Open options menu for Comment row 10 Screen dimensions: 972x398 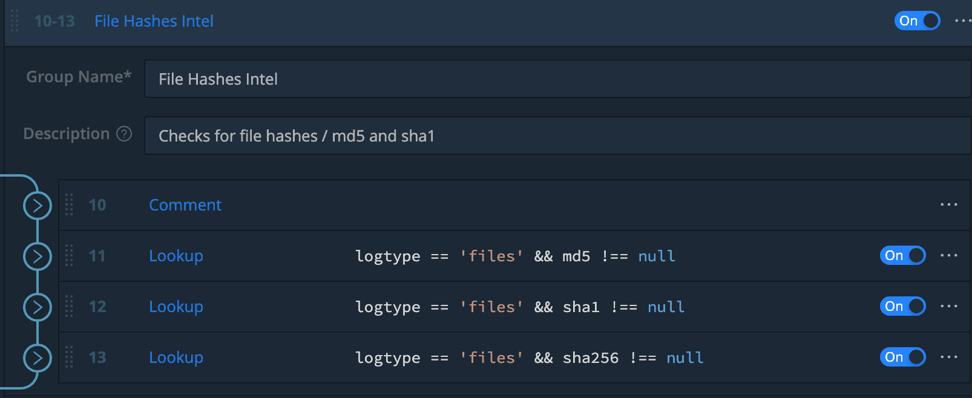(x=948, y=205)
